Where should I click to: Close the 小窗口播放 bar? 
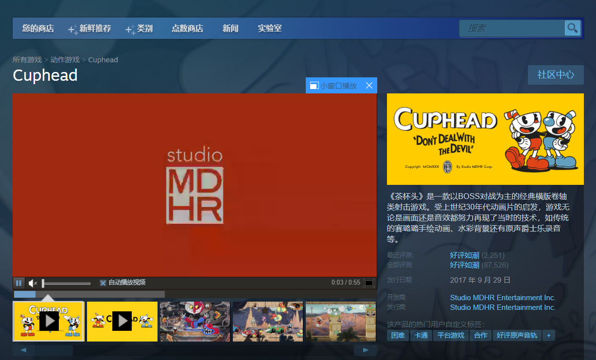tap(369, 86)
